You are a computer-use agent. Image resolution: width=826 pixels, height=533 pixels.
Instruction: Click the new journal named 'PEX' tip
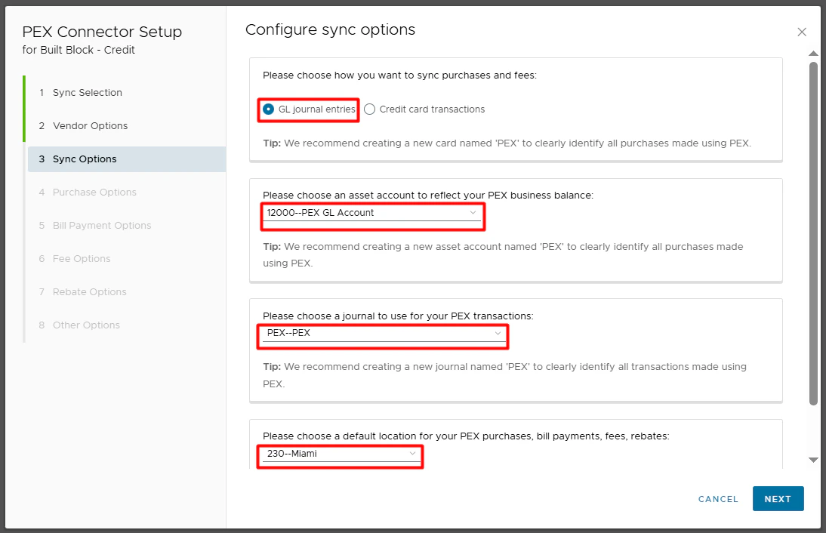(x=504, y=375)
